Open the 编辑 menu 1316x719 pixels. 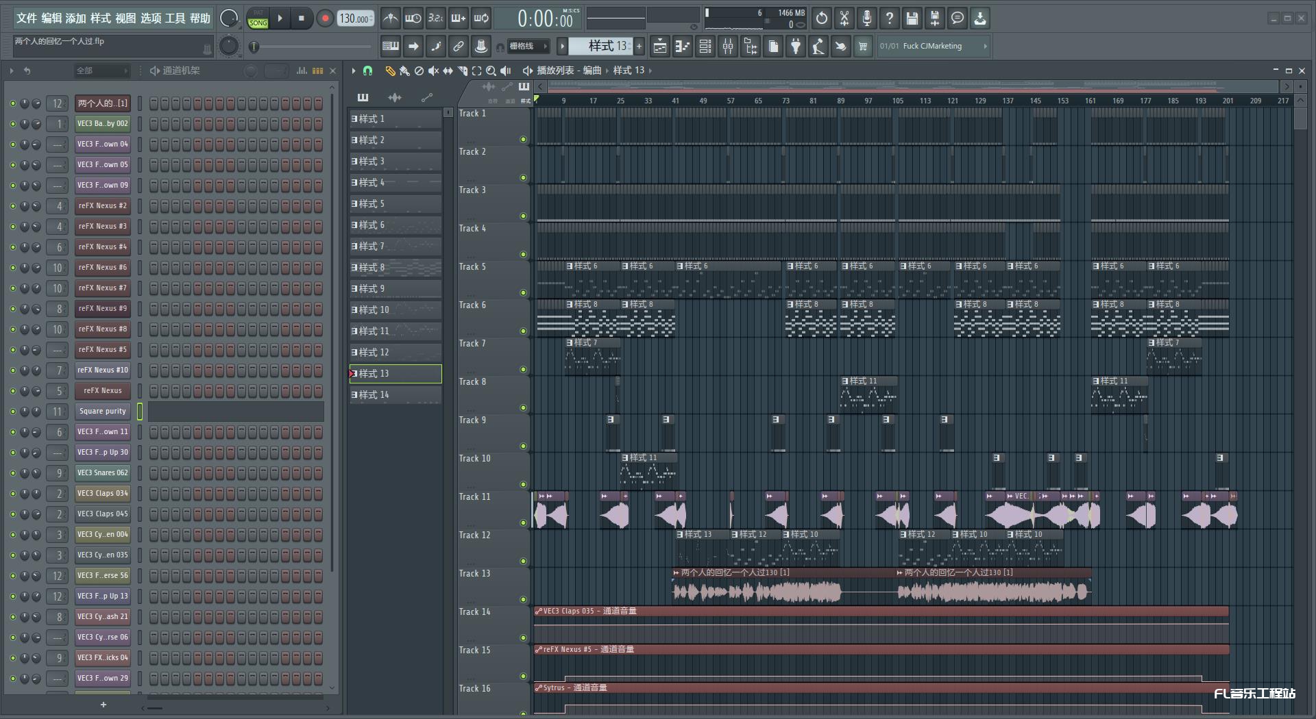pyautogui.click(x=51, y=18)
